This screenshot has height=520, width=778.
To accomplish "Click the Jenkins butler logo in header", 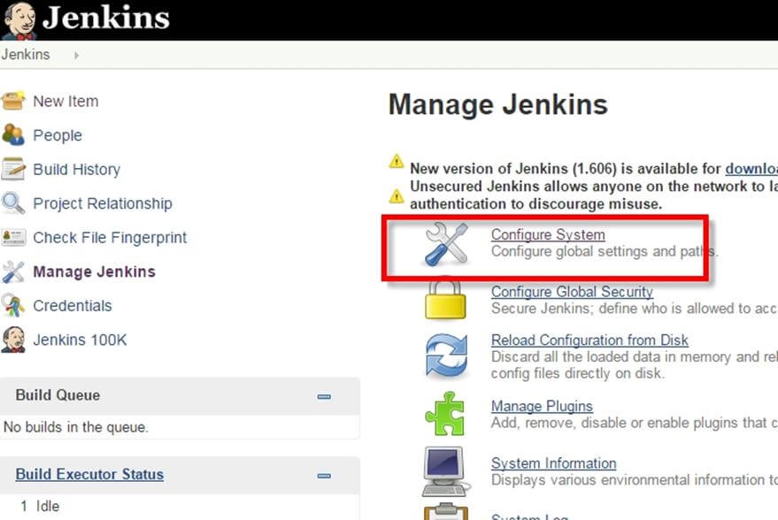I will [19, 20].
